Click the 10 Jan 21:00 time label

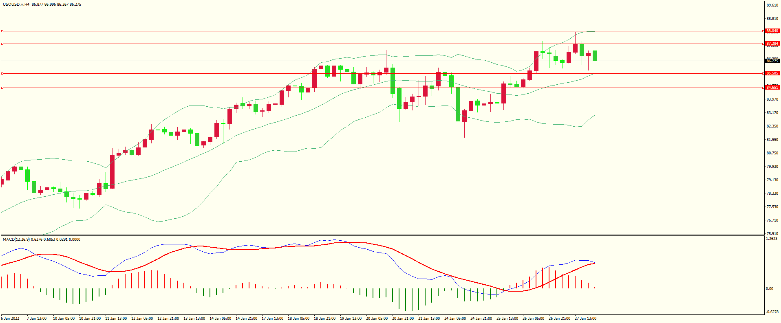90,319
